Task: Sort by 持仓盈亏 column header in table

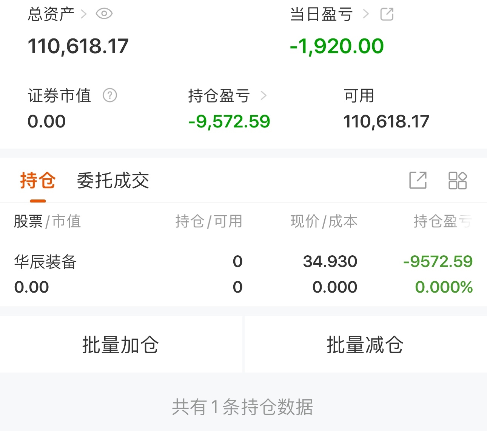Action: [443, 221]
